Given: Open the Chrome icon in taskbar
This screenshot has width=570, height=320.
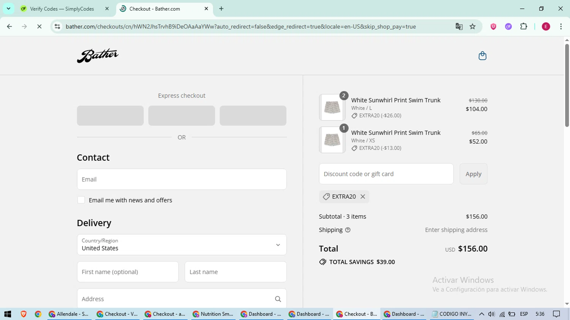Looking at the screenshot, I should coord(38,314).
